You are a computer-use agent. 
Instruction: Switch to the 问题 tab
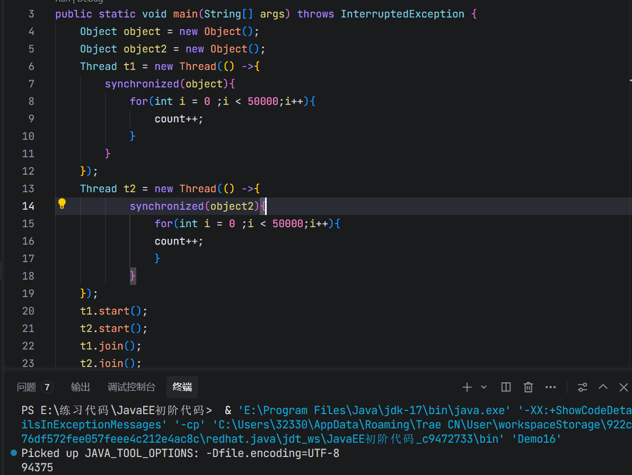tap(27, 387)
